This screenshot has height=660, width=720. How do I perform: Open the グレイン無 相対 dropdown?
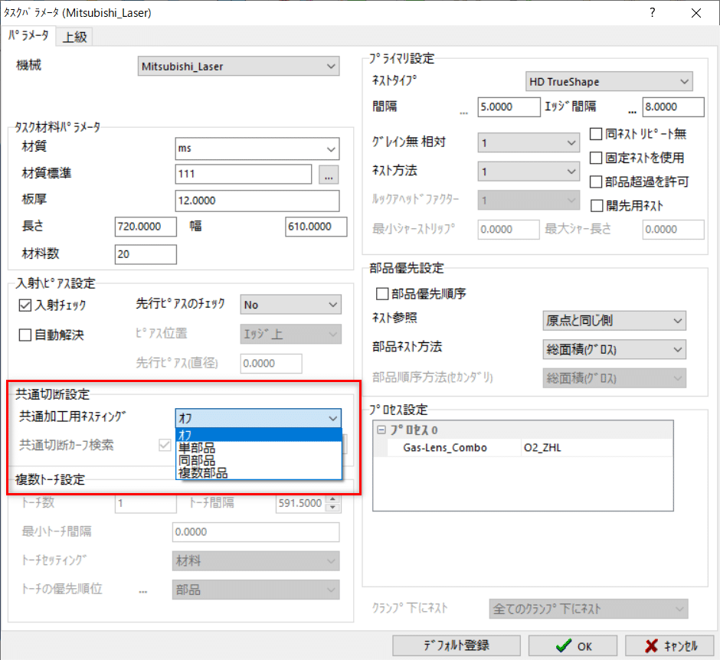(x=529, y=143)
